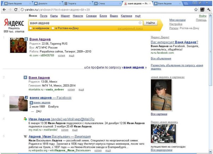
Task: Bookmark the page with the star icon
Action: tap(196, 10)
